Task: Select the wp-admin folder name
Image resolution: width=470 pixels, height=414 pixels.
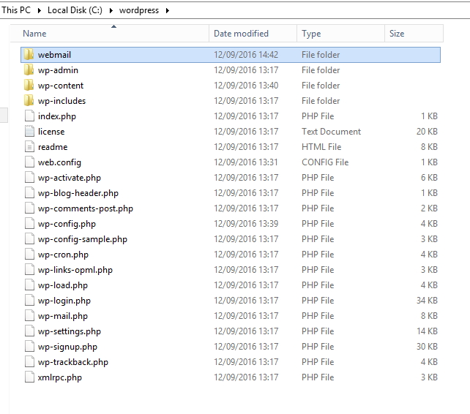Action: (x=58, y=70)
